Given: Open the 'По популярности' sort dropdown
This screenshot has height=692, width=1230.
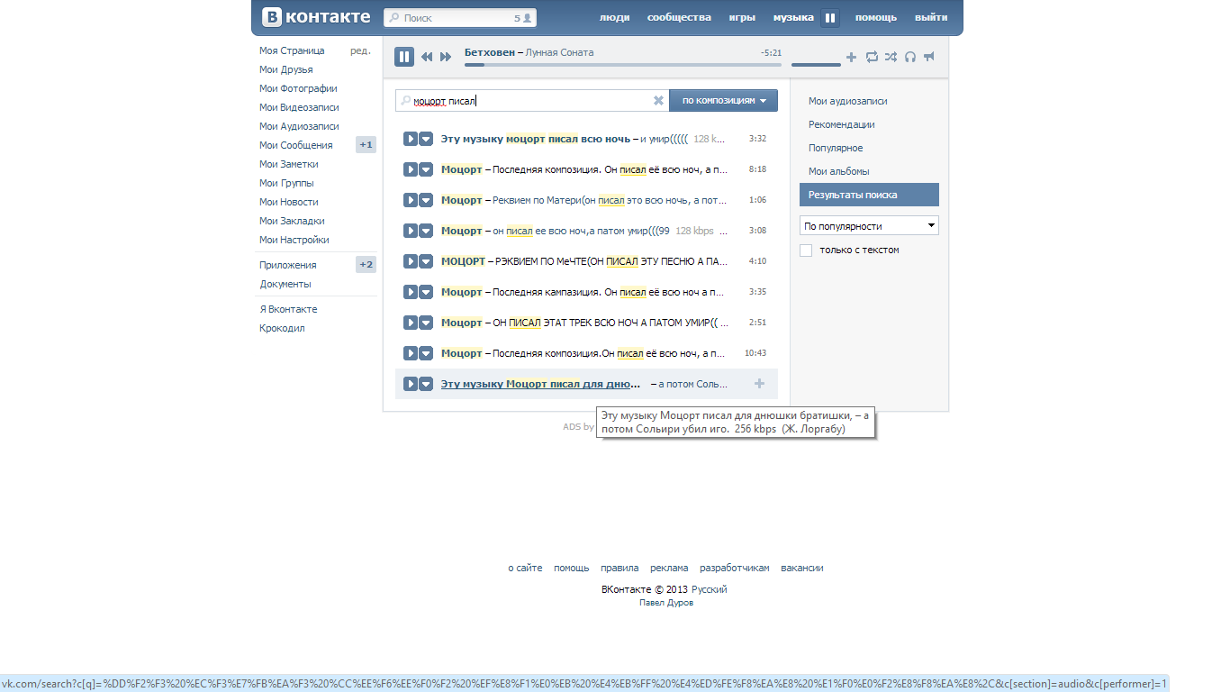Looking at the screenshot, I should click(x=869, y=226).
